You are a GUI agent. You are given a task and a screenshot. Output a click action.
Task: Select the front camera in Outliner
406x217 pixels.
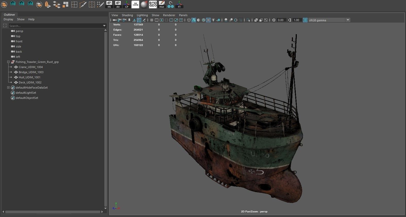click(19, 41)
